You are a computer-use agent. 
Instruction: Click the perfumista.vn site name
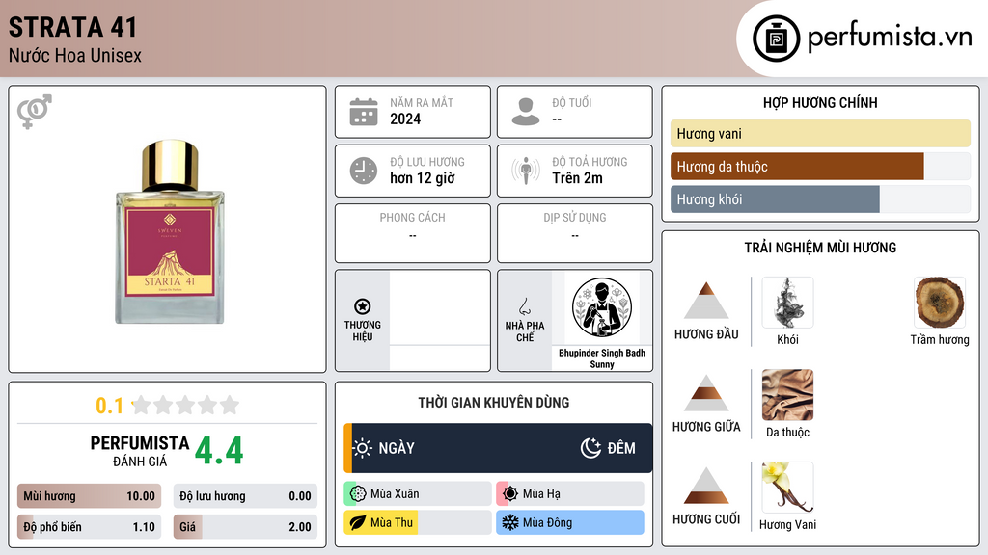pos(890,38)
